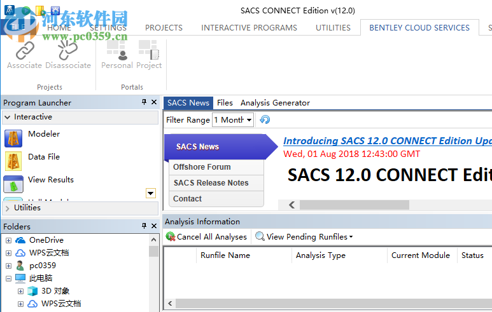492x312 pixels.
Task: Open the INTERACTIVE PROGRAMS ribbon tab
Action: point(249,28)
